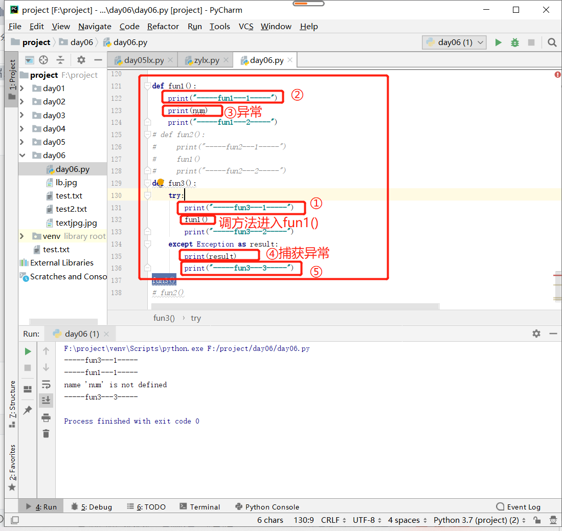562x531 pixels.
Task: Collapse the day06 folder
Action: pos(22,155)
